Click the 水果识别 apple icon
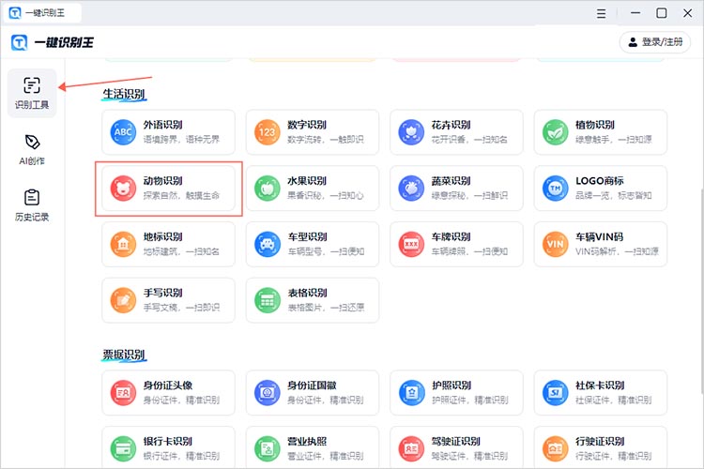 tap(268, 189)
